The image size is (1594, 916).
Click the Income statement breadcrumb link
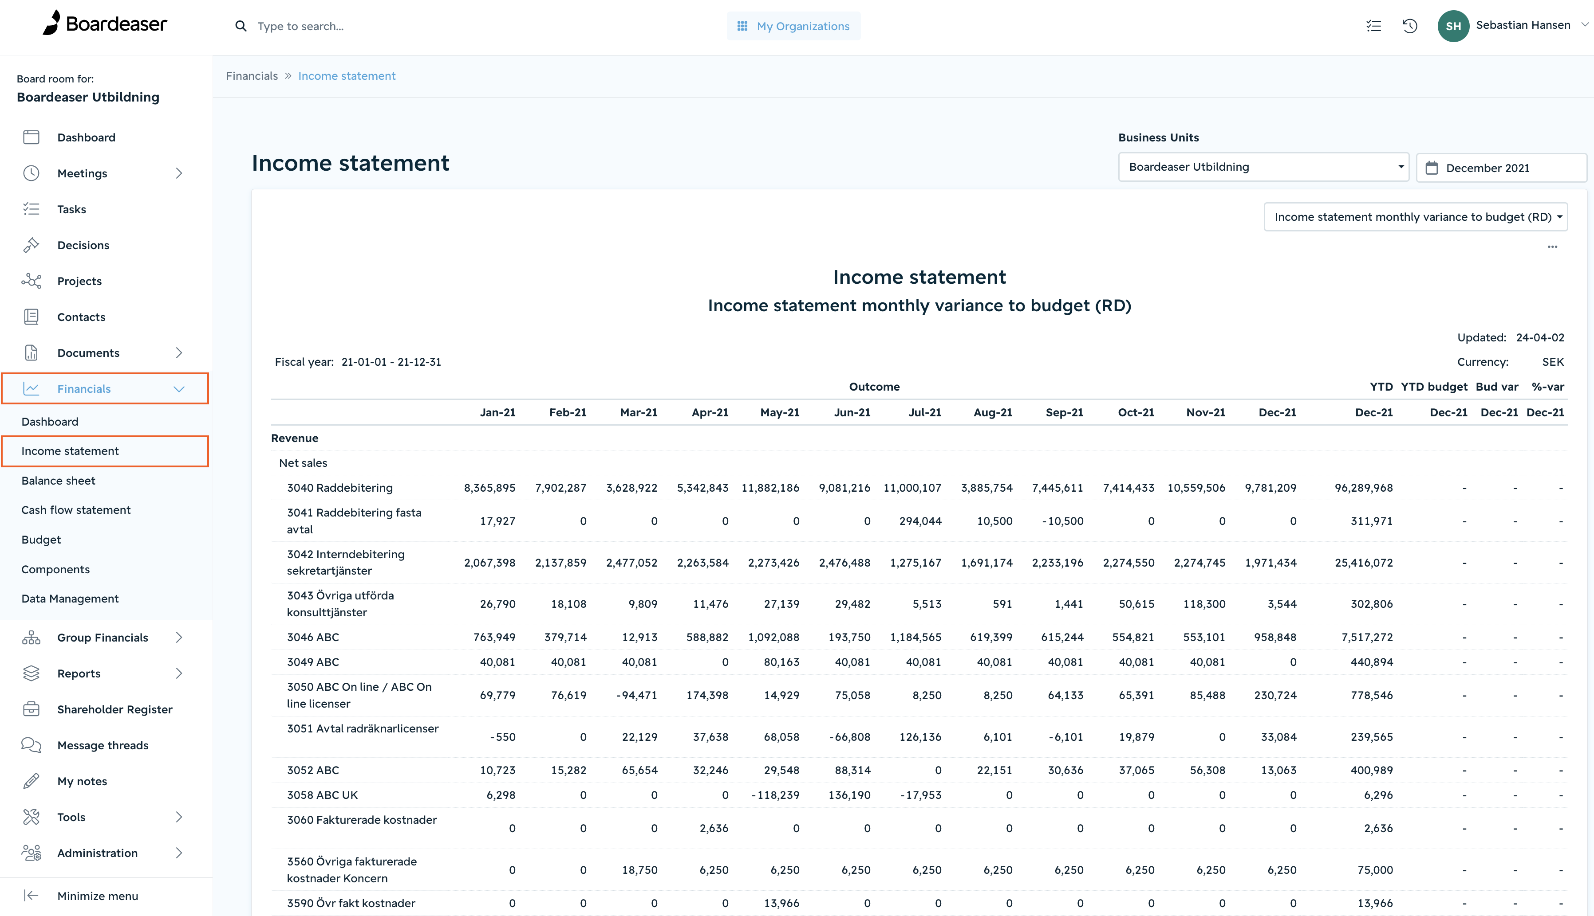pyautogui.click(x=347, y=75)
